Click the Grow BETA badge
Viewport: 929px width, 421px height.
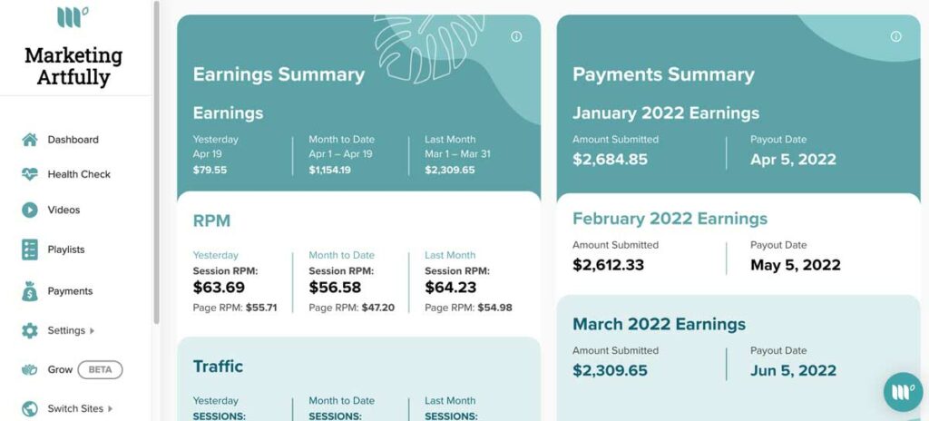pos(100,370)
